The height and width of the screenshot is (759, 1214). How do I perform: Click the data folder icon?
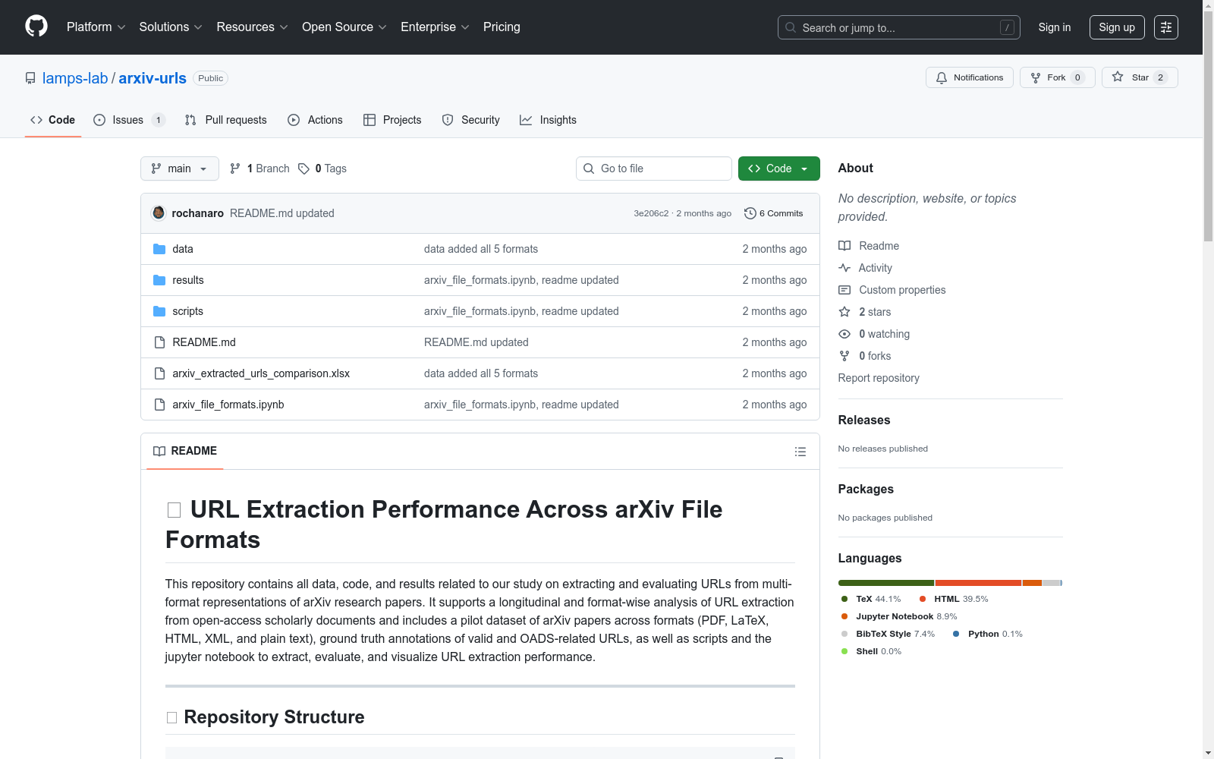159,249
